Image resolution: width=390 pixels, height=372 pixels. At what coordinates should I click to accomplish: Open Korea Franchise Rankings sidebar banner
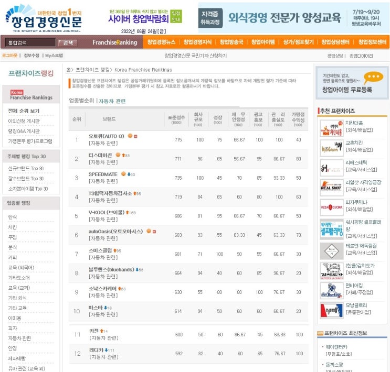pos(31,95)
